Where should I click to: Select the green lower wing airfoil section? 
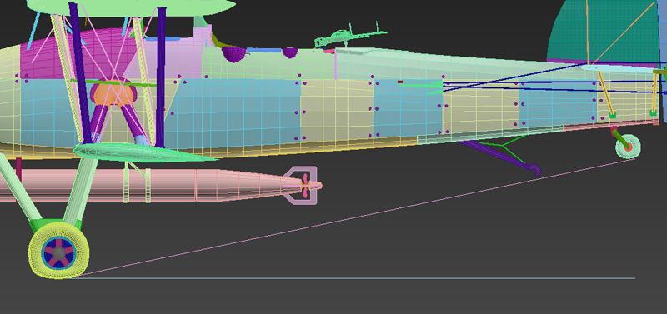tap(140, 153)
